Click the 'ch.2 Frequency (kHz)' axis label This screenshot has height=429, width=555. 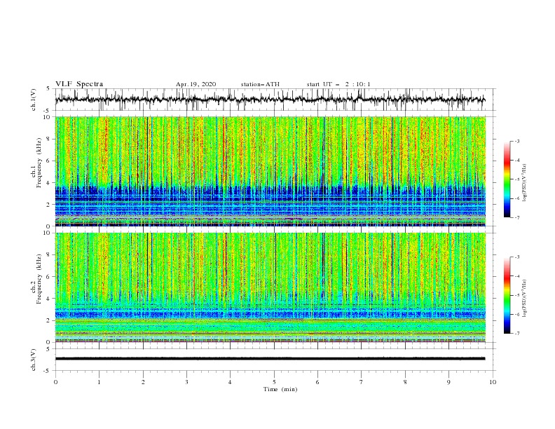click(36, 279)
